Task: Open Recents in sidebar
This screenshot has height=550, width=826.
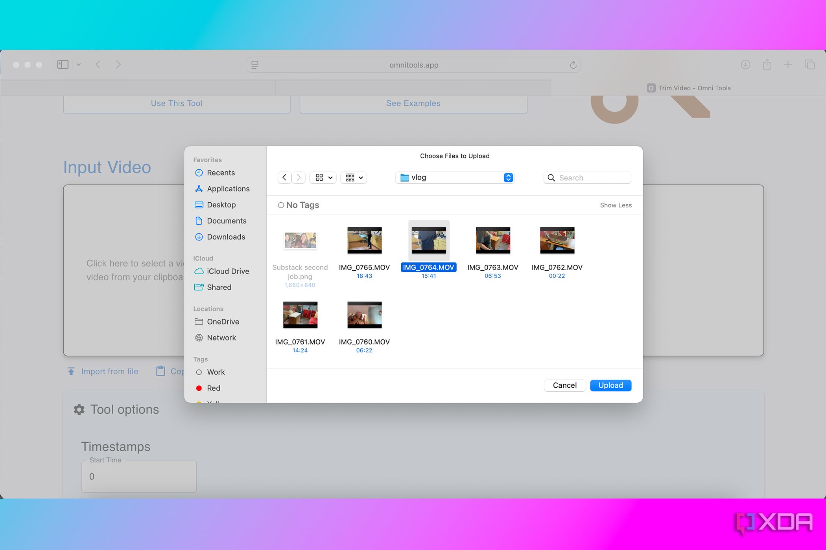Action: click(221, 173)
